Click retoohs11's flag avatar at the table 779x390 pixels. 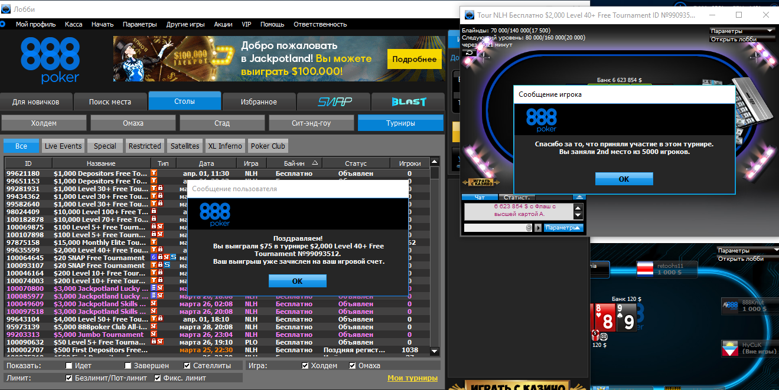pyautogui.click(x=646, y=270)
